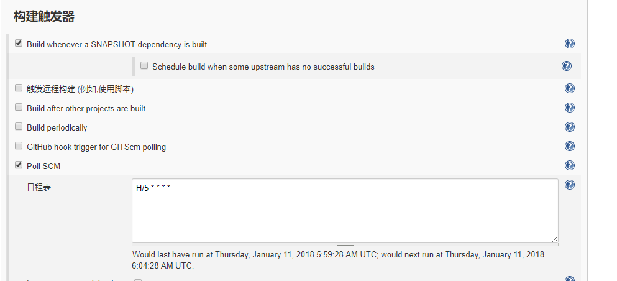Check Build after other projects are built
This screenshot has height=281, width=617.
click(19, 108)
